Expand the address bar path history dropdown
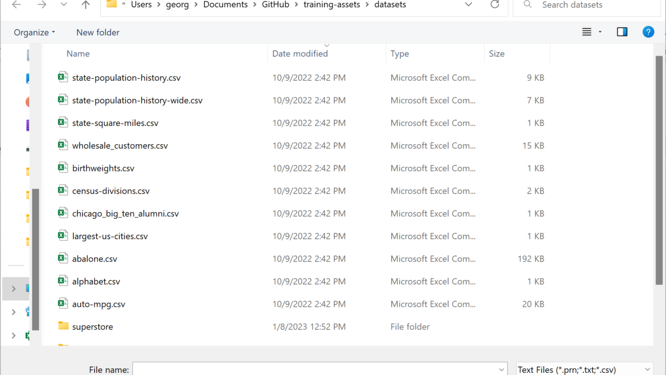This screenshot has width=666, height=375. [468, 5]
